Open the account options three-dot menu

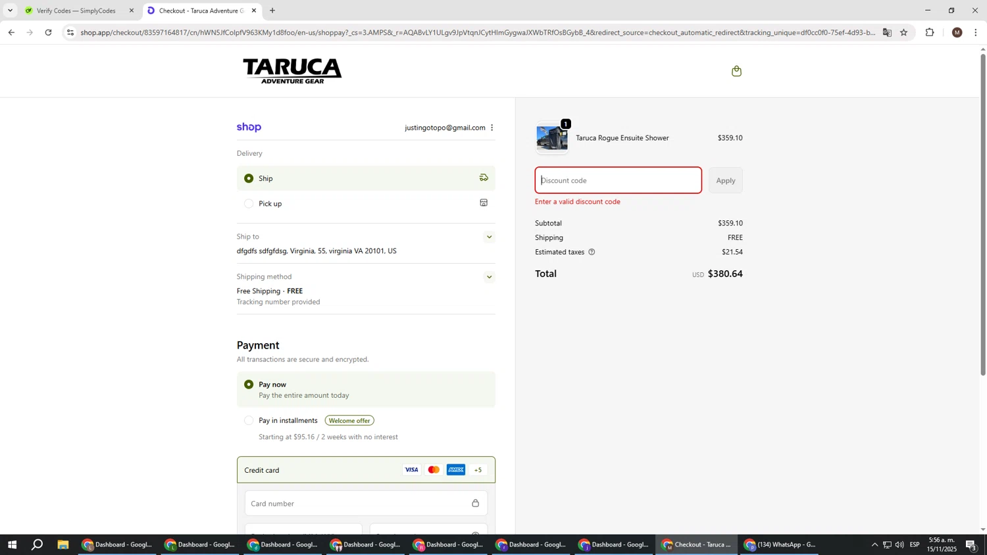pos(492,128)
